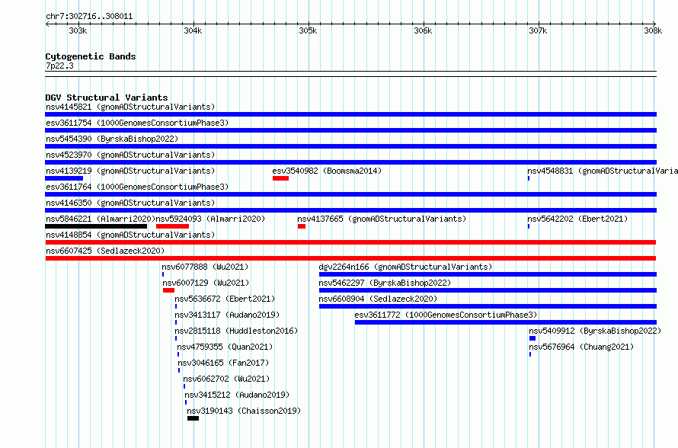The image size is (678, 448).
Task: Open the nsv5676964 Chuang2021 variant
Action: click(x=581, y=347)
